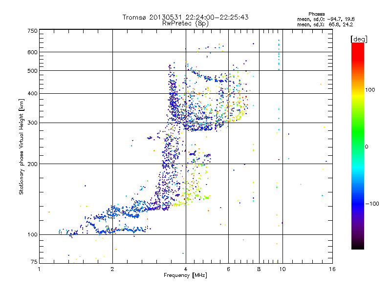The height and width of the screenshot is (293, 391).
Task: Click the y-axis tick label '500'
Action: 32,71
